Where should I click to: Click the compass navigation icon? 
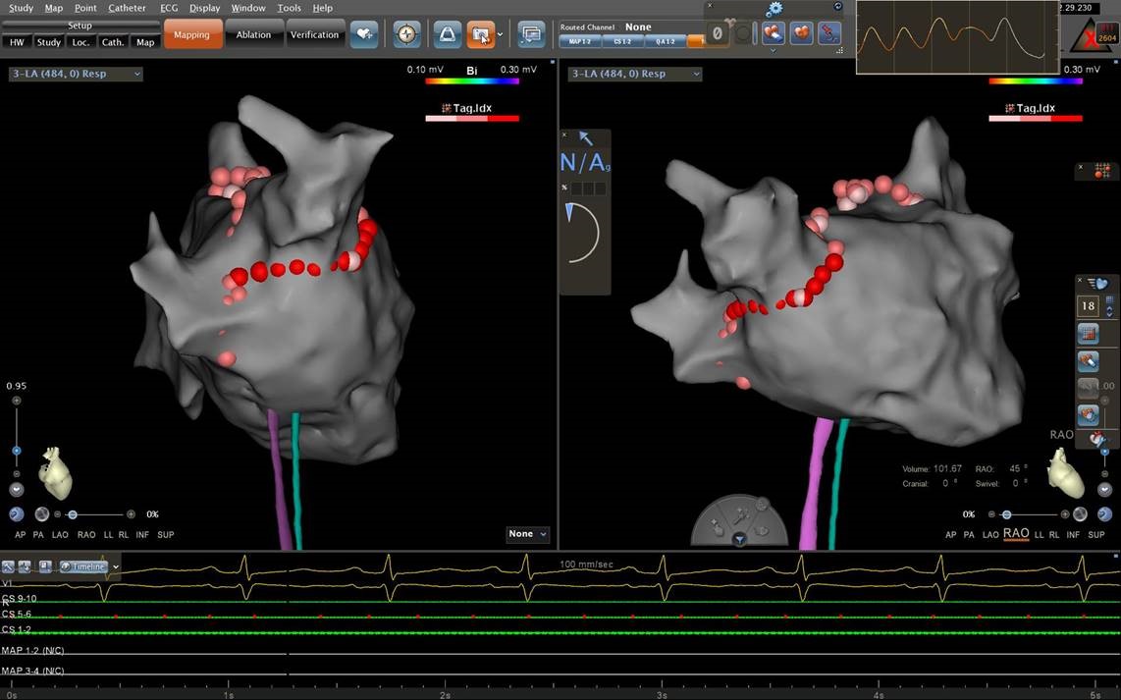(407, 34)
